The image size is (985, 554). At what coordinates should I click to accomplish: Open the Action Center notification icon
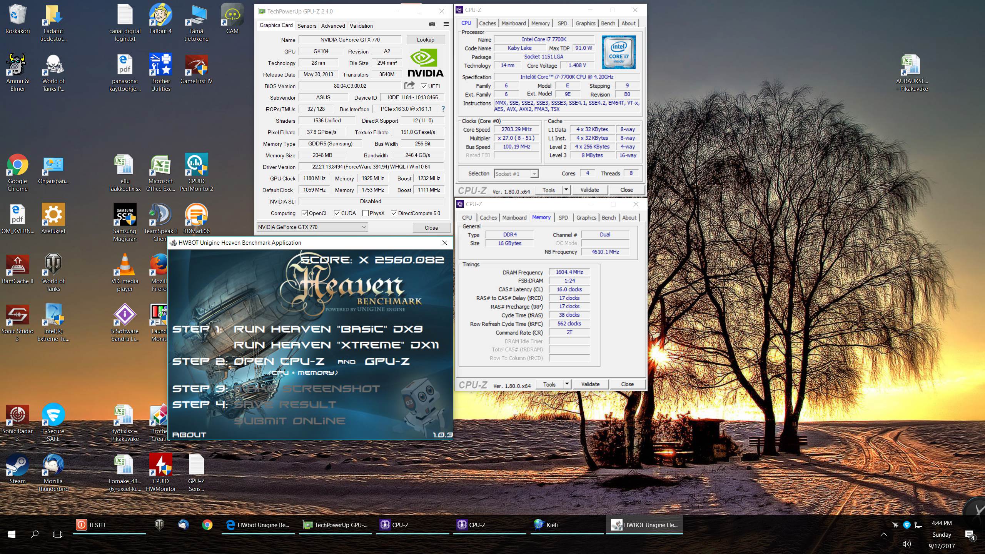(x=970, y=535)
